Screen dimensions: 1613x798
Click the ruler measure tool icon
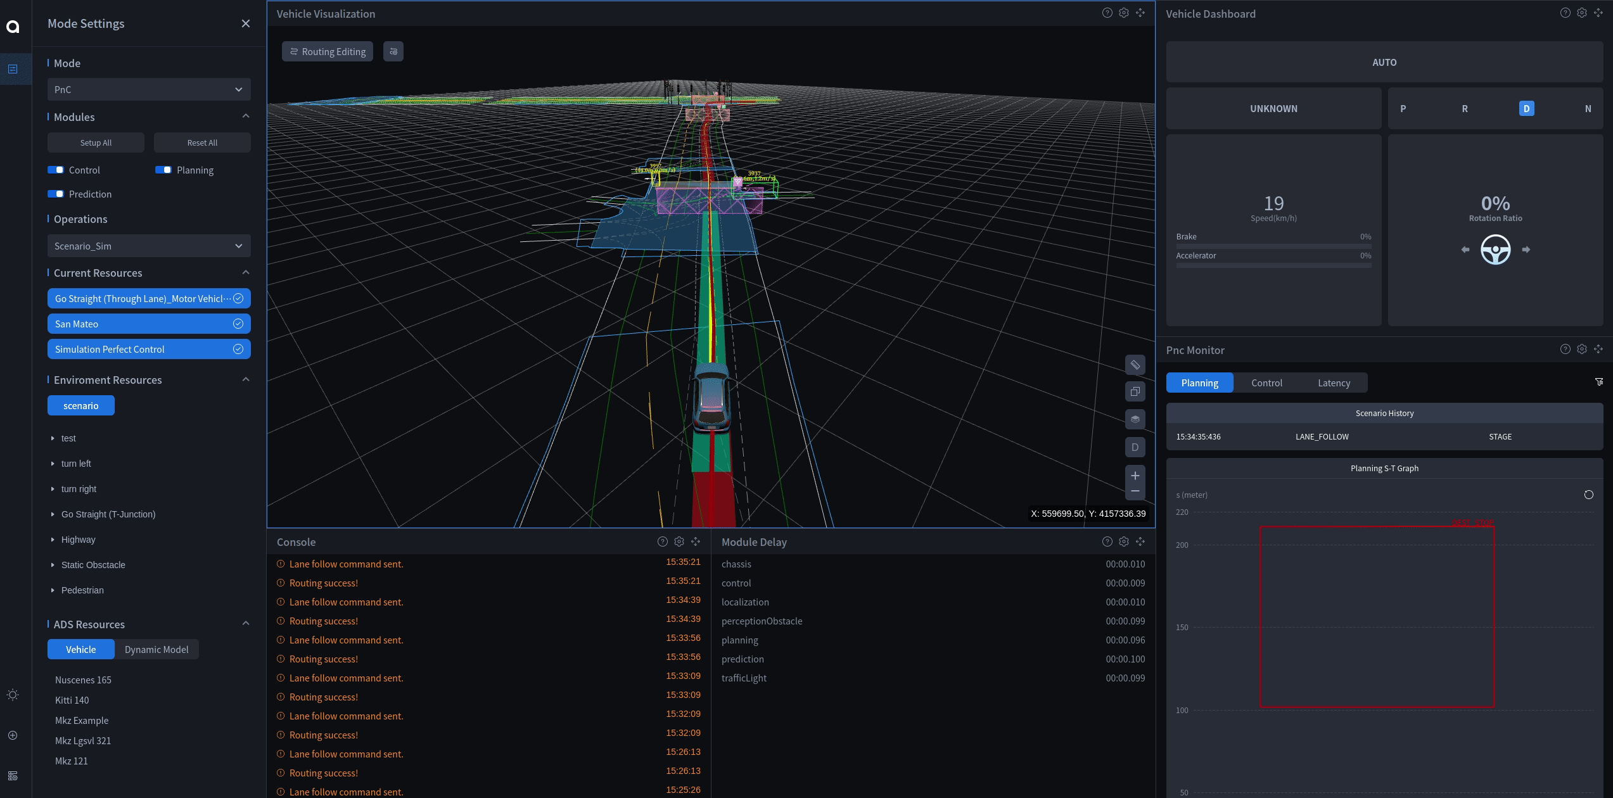1135,365
